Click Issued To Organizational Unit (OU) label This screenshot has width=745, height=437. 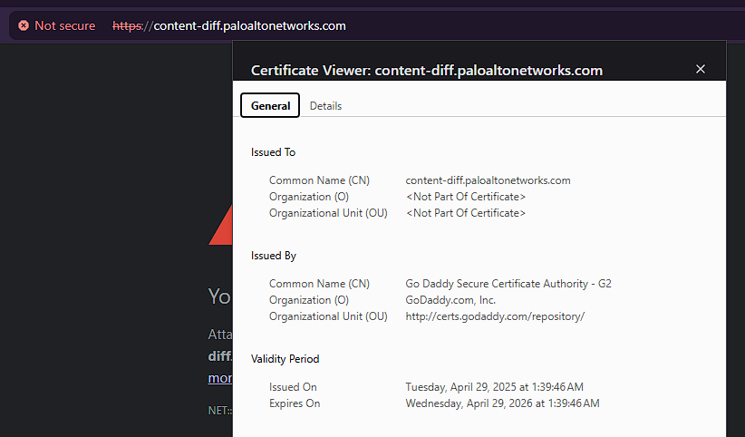point(328,213)
